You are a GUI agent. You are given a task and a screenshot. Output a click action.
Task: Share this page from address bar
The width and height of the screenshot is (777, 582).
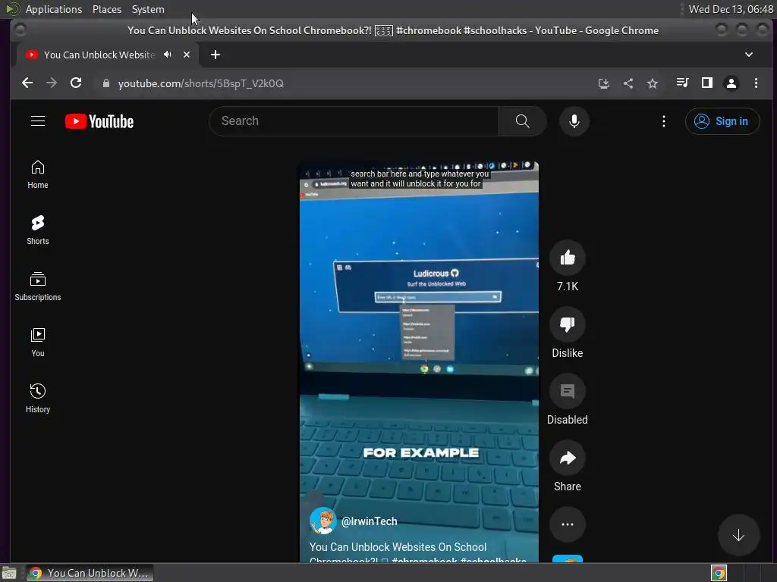pos(628,83)
